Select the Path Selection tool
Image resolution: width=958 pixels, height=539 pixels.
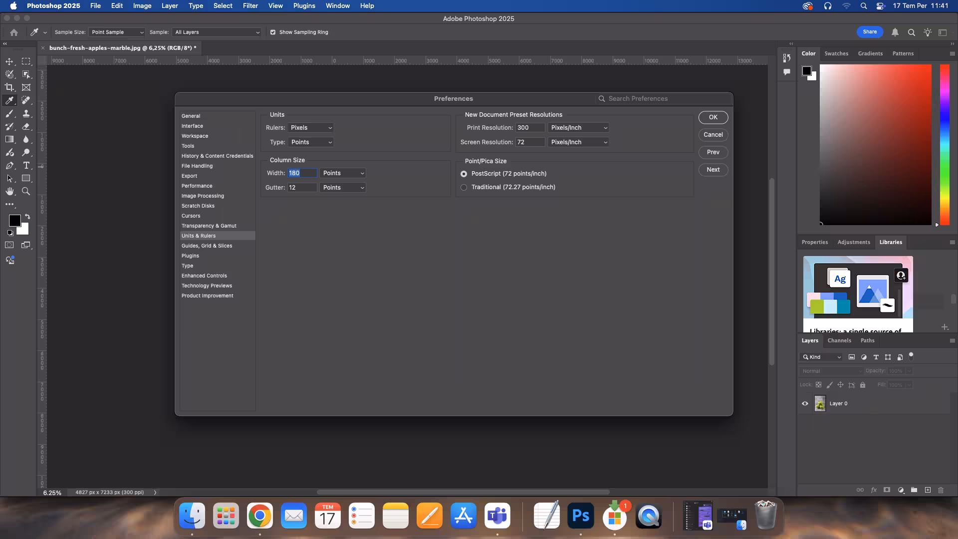coord(9,178)
